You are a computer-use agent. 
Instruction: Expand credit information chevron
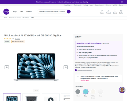point(93,70)
